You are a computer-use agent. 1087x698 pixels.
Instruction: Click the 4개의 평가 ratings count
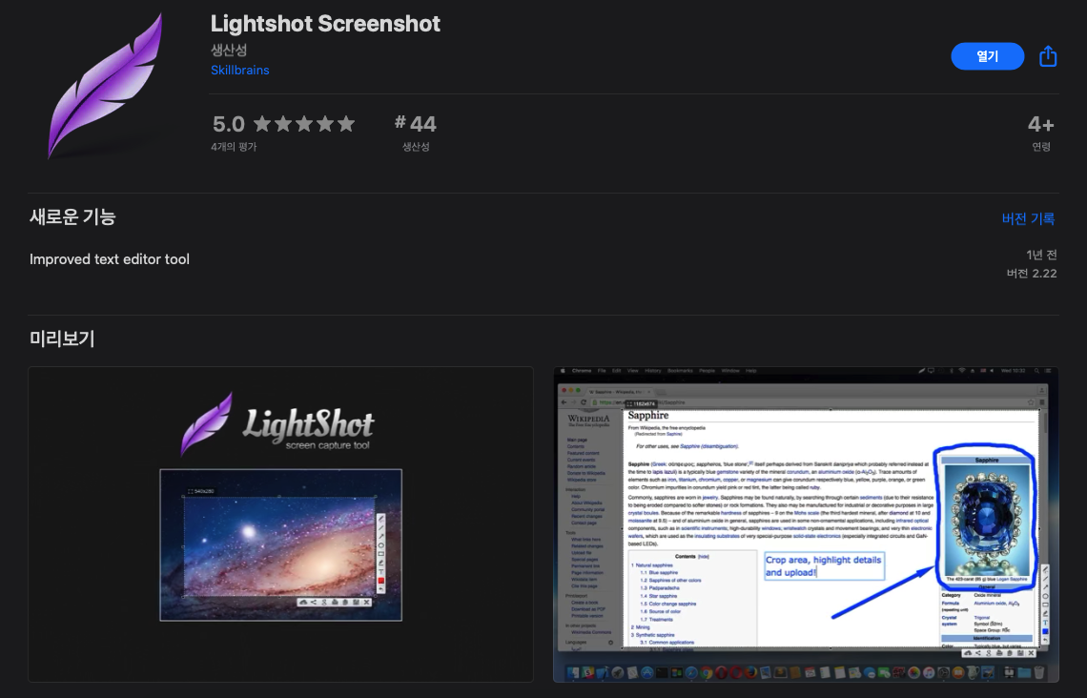pos(234,147)
